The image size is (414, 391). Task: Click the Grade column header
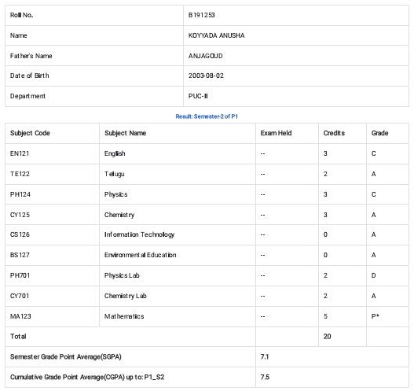(x=379, y=133)
